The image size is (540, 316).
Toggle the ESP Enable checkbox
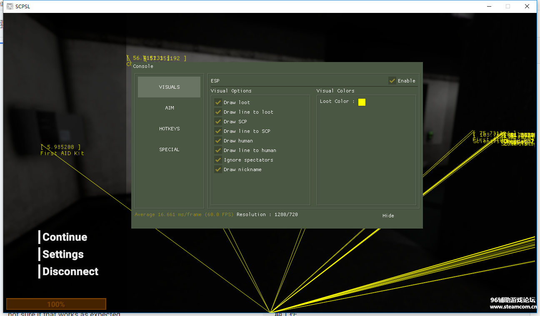pyautogui.click(x=392, y=81)
